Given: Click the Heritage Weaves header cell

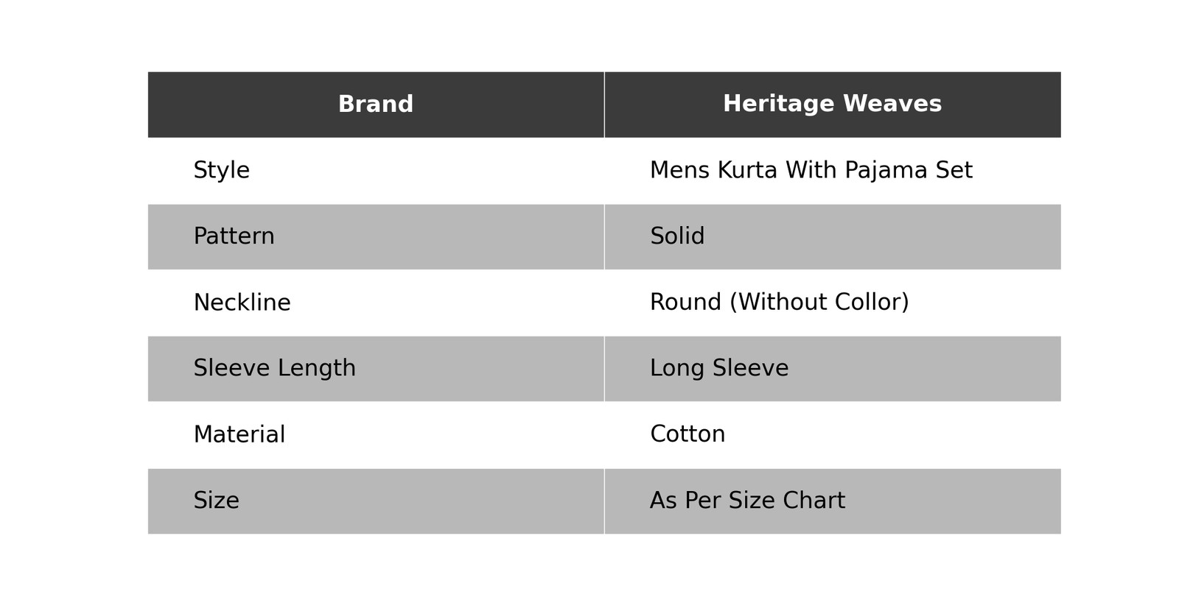Looking at the screenshot, I should [832, 105].
